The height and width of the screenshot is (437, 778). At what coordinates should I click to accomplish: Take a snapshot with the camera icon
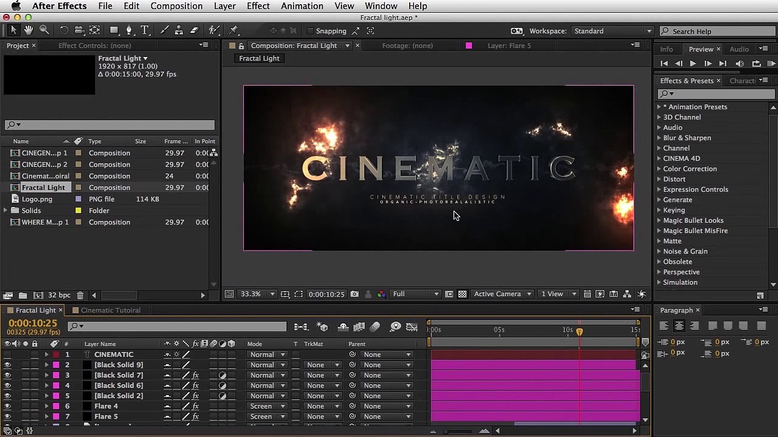pos(354,294)
